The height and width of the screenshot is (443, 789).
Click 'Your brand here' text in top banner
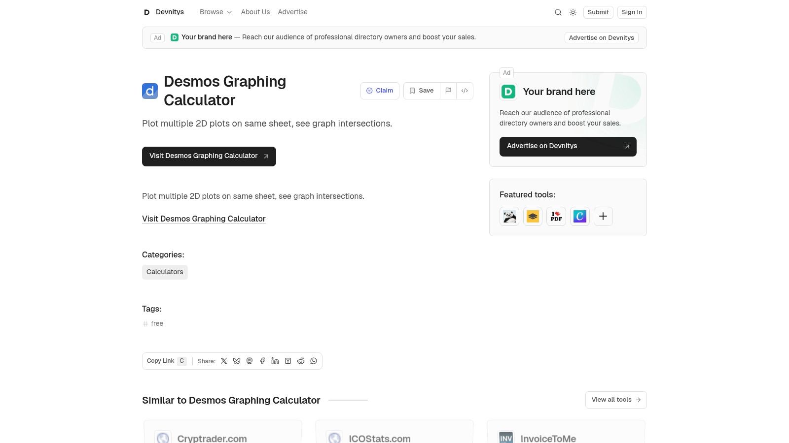tap(207, 37)
